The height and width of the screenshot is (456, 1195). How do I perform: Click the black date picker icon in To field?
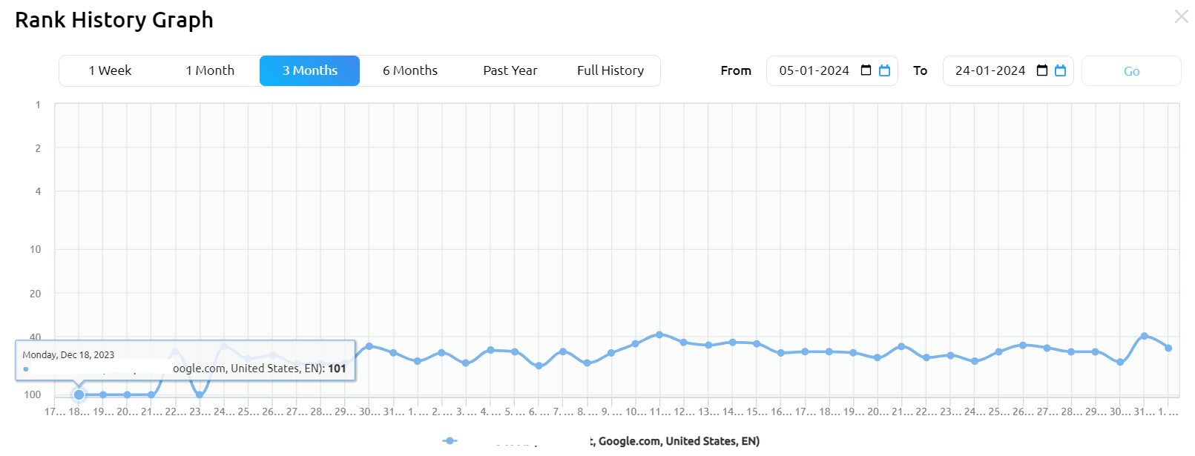(1041, 70)
